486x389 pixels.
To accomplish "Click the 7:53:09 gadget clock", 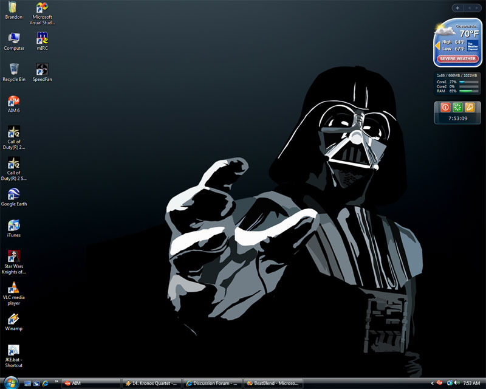I will point(458,118).
